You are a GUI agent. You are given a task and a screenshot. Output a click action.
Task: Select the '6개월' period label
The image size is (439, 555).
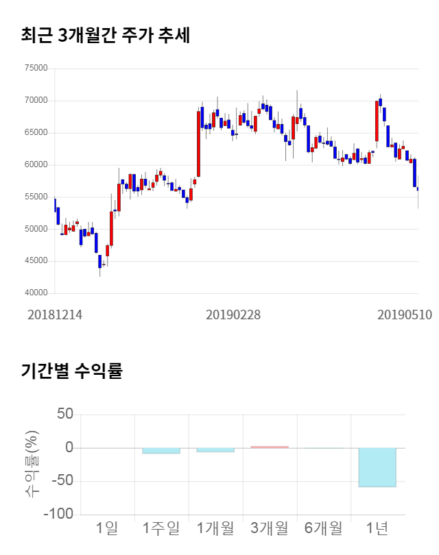tap(324, 528)
